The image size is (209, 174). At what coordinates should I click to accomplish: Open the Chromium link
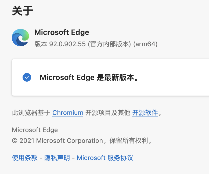[x=68, y=113]
